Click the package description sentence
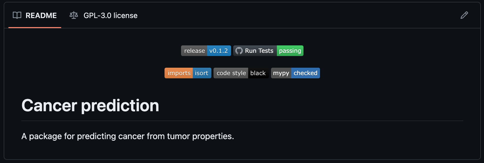 [128, 136]
